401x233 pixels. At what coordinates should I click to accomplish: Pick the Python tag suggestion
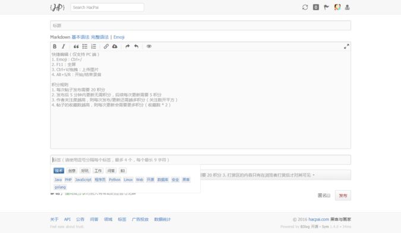point(115,180)
